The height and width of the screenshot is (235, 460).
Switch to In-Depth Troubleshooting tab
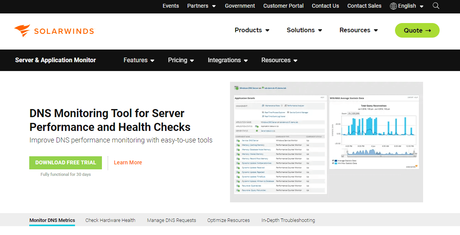pyautogui.click(x=288, y=220)
